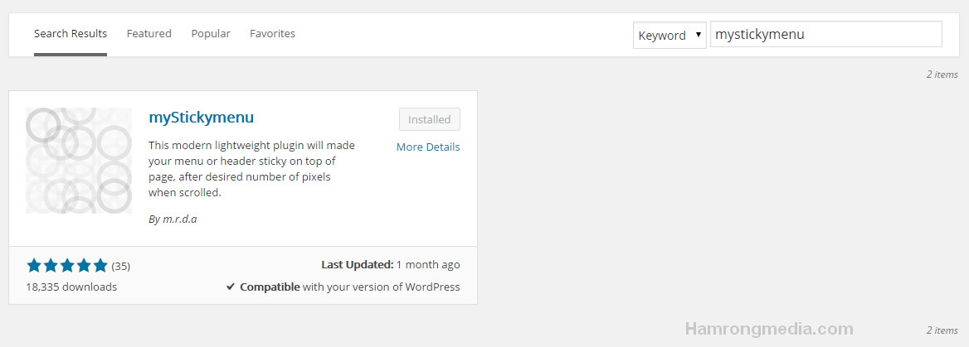
Task: Click the third rating star icon
Action: tap(67, 266)
